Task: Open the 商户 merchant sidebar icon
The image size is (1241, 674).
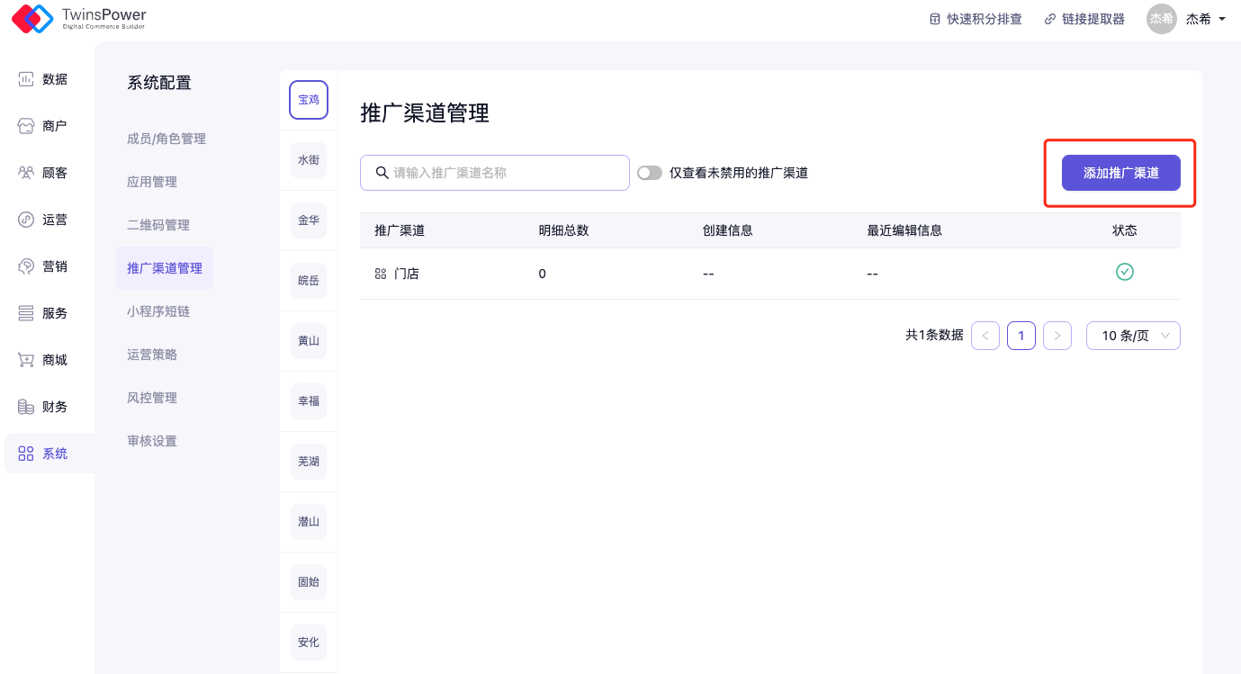Action: [x=26, y=126]
